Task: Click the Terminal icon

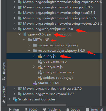Action: point(88,109)
